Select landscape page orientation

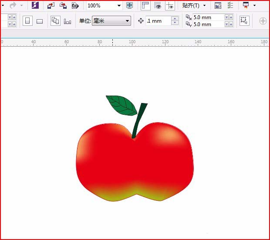click(x=40, y=21)
